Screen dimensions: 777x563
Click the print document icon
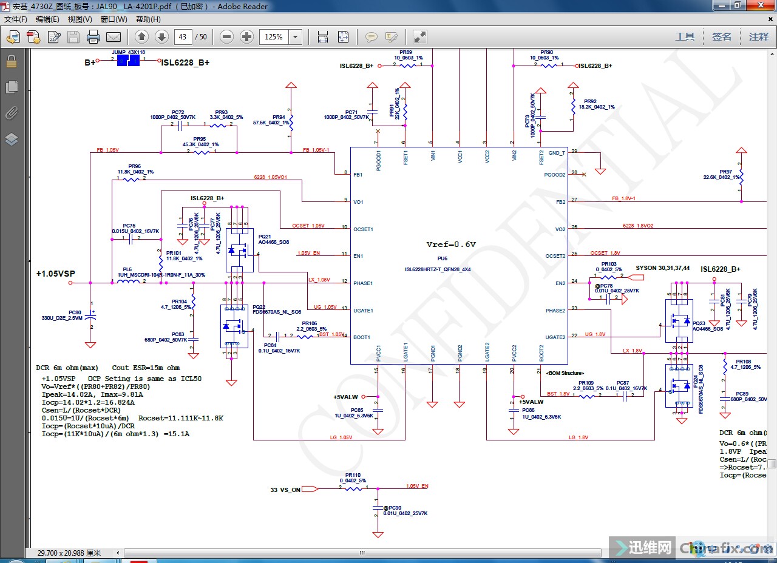click(93, 38)
